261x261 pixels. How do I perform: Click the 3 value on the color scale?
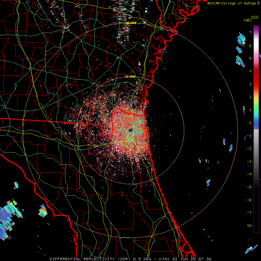point(250,84)
